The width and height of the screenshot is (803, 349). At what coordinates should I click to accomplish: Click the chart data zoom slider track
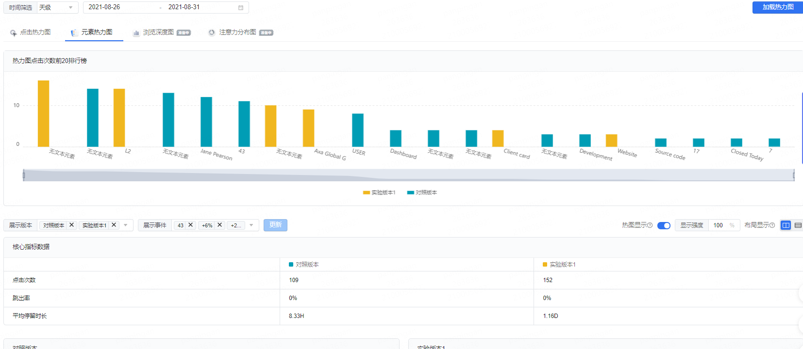coord(409,175)
